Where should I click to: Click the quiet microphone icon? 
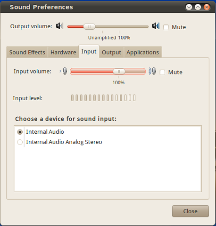coord(64,71)
